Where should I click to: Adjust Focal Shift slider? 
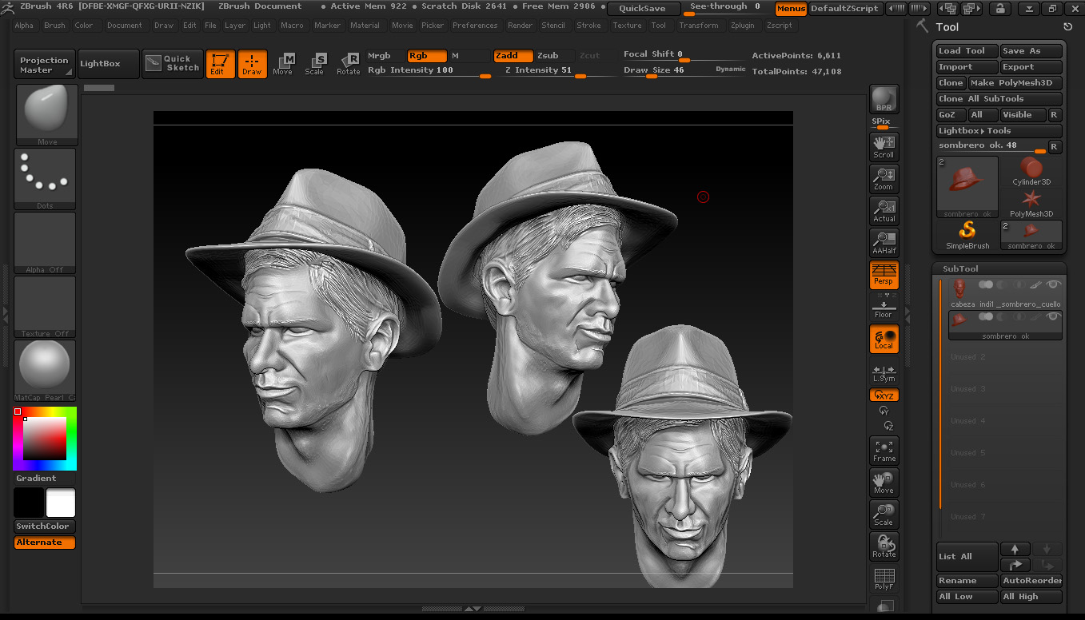pos(684,55)
